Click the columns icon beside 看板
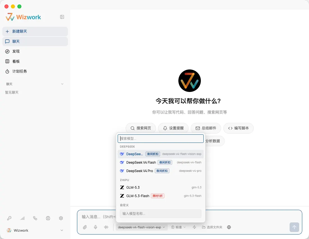Viewport: 309px width, 239px height. tap(7, 61)
